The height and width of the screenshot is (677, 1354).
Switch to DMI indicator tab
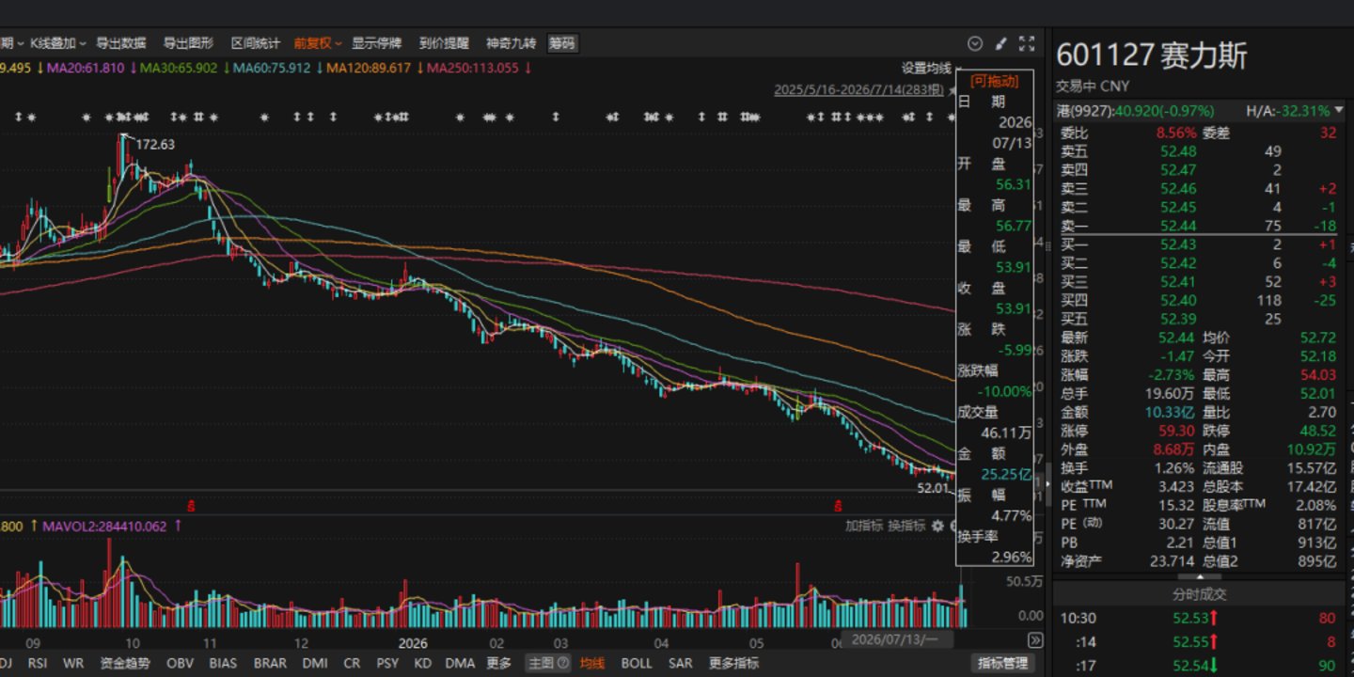point(315,663)
